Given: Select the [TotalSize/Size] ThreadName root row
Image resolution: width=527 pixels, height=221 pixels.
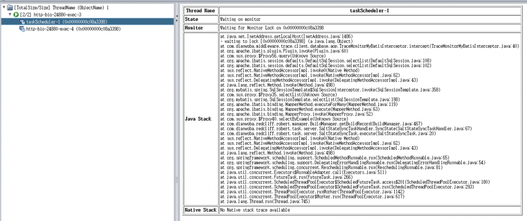Looking at the screenshot, I should pos(61,7).
